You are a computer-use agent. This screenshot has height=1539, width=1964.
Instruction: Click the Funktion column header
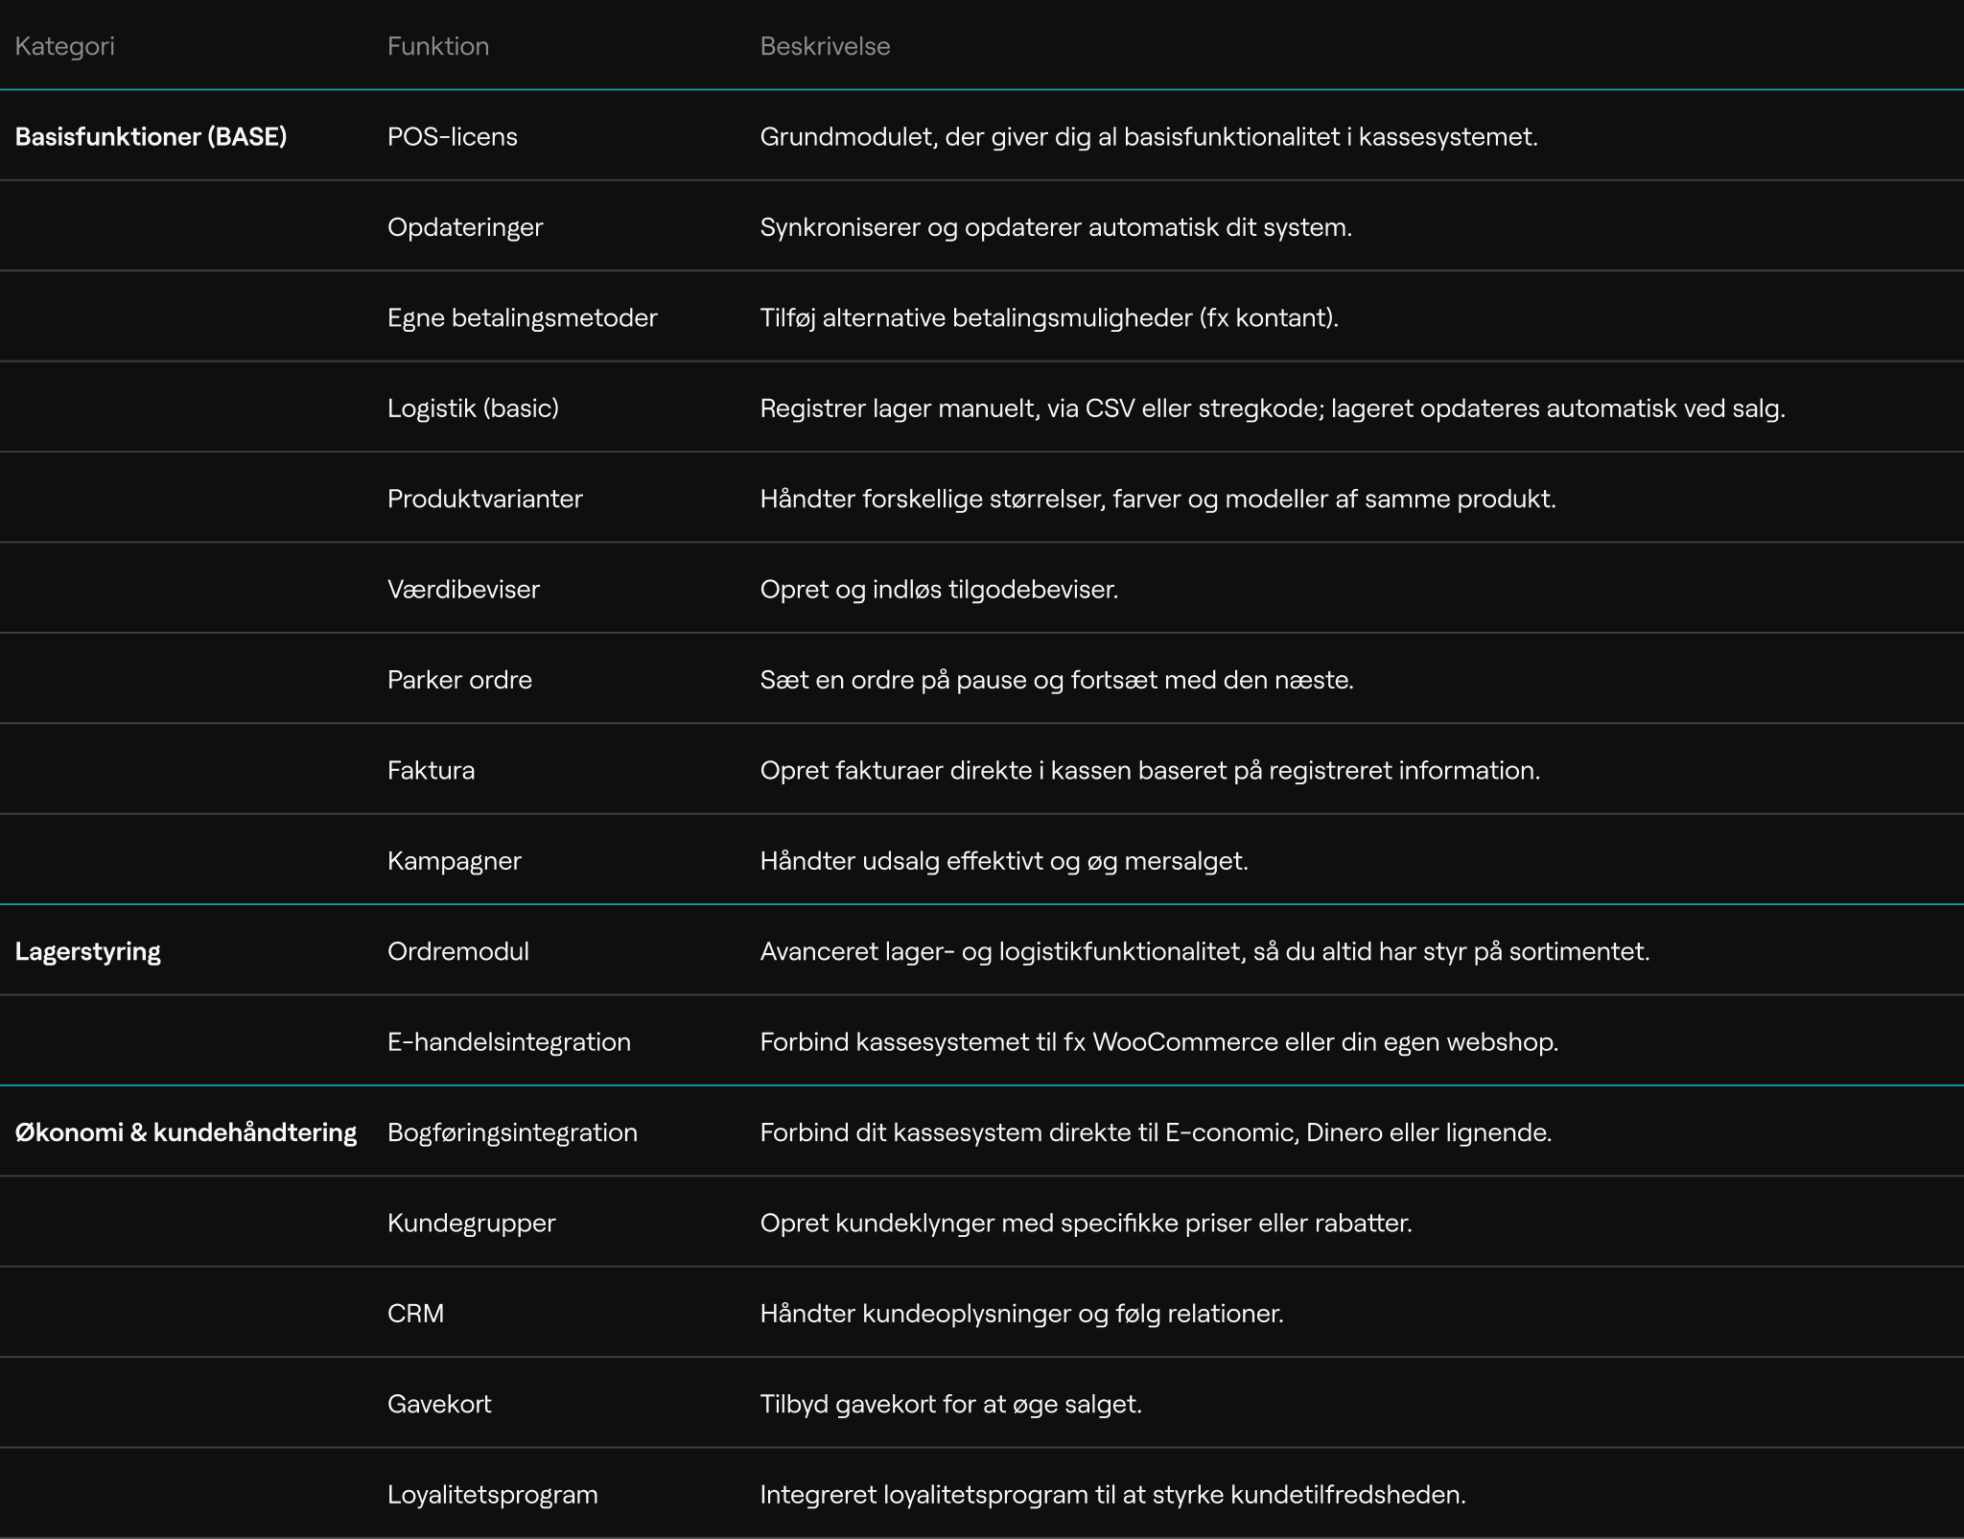[437, 46]
